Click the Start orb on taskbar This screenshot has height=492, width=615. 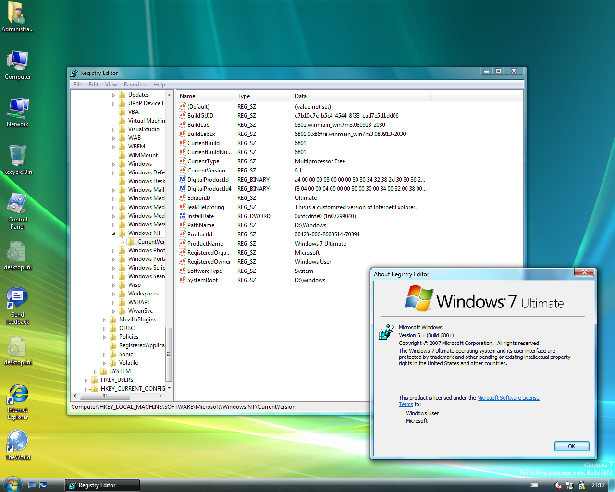click(12, 484)
